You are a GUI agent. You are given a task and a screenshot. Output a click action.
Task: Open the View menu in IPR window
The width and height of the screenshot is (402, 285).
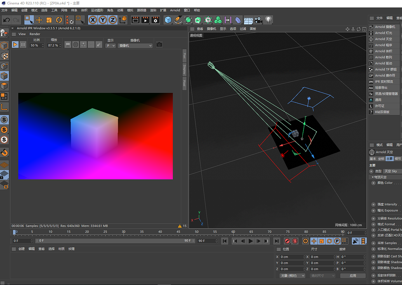pyautogui.click(x=22, y=34)
